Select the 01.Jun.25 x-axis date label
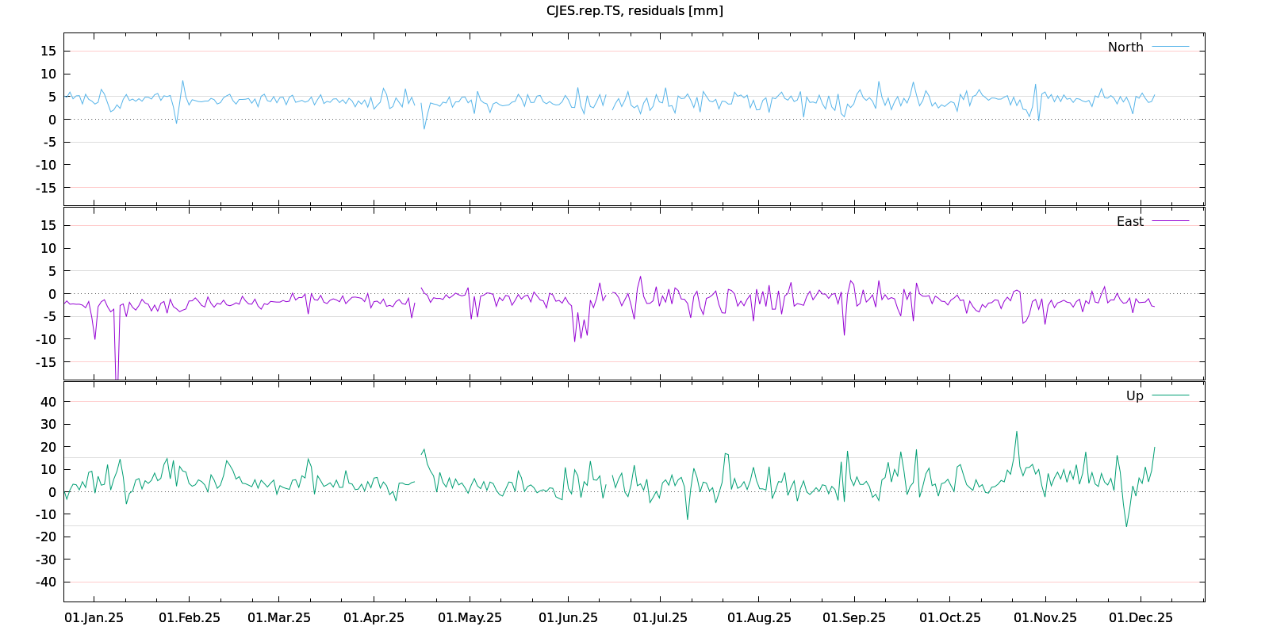Image resolution: width=1269 pixels, height=634 pixels. coord(568,618)
